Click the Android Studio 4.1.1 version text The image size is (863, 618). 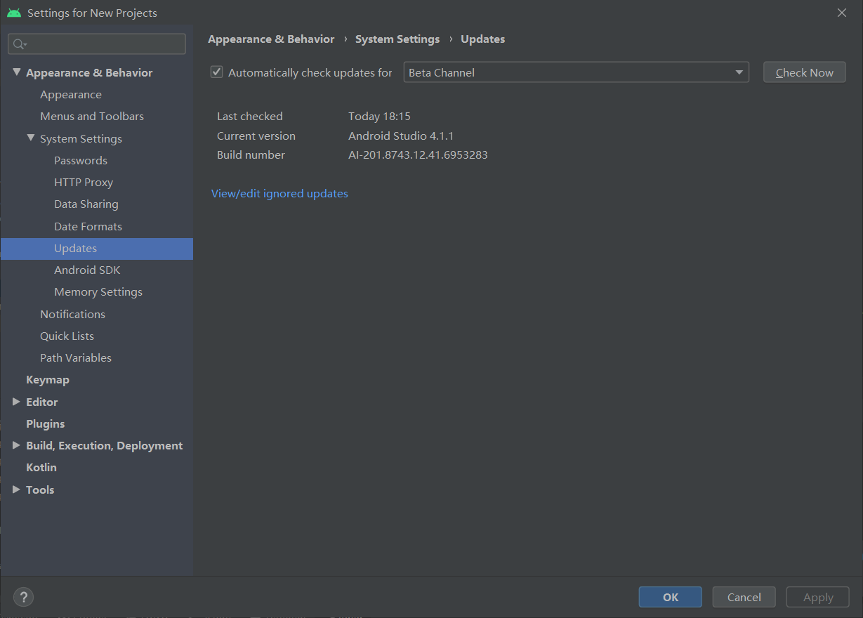(x=401, y=136)
